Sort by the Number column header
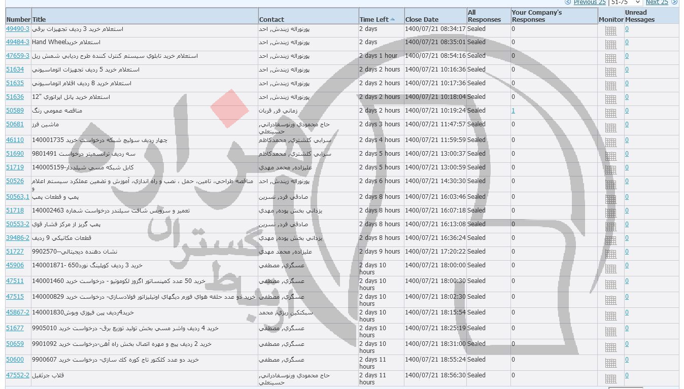 click(x=18, y=20)
